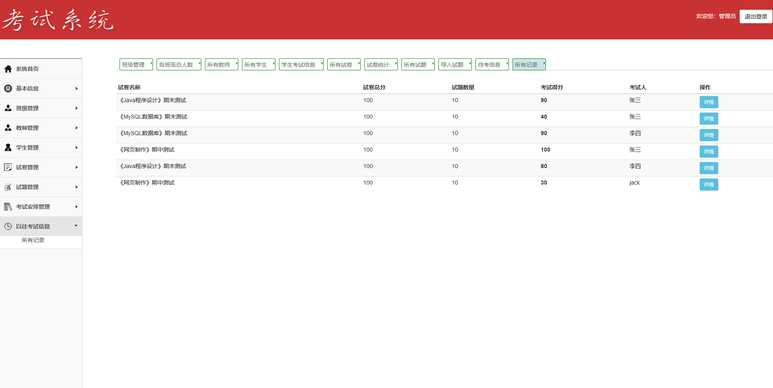Click the clock icon beside 以往考试信息
Image resolution: width=773 pixels, height=388 pixels.
coord(8,226)
